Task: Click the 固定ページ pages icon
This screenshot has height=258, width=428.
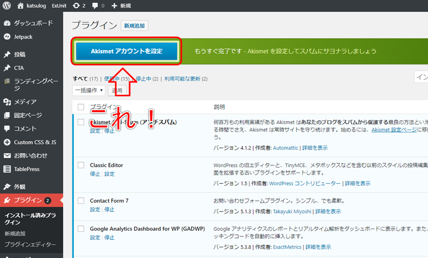Action: click(x=7, y=115)
